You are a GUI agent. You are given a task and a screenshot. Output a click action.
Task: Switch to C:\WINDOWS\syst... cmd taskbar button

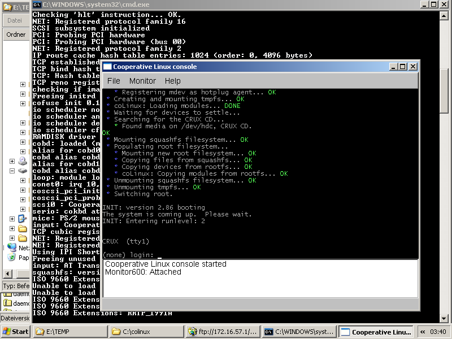tap(299, 332)
